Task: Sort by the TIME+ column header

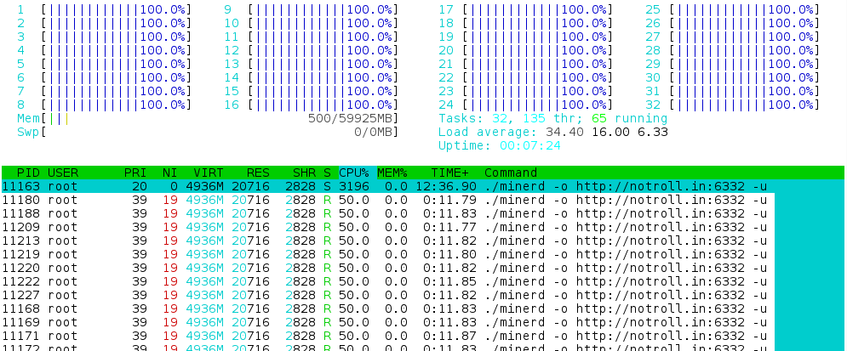Action: pyautogui.click(x=450, y=173)
